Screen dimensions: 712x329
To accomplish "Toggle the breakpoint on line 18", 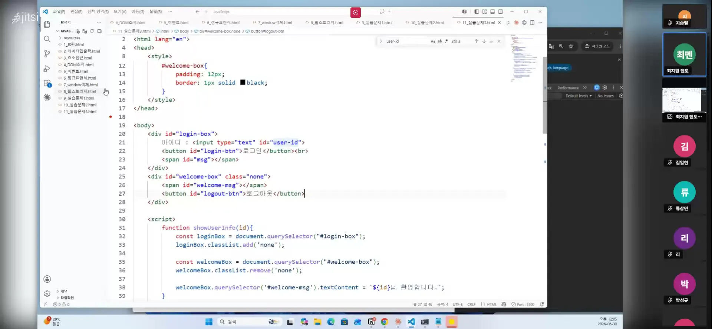I will pos(111,117).
